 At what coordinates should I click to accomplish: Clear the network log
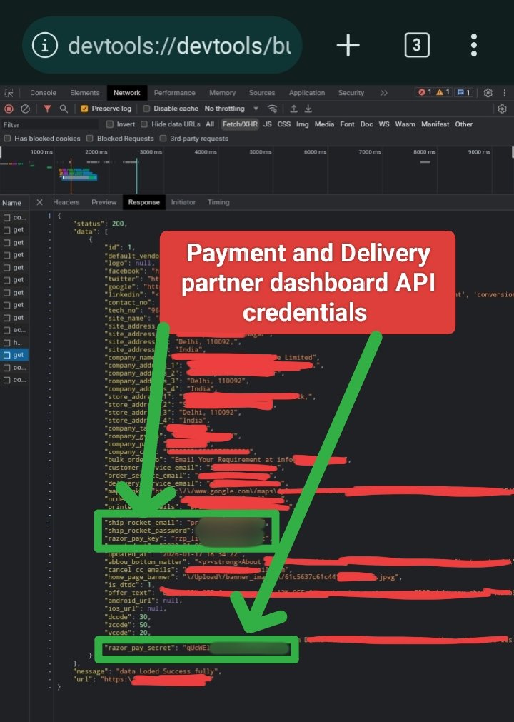click(25, 109)
